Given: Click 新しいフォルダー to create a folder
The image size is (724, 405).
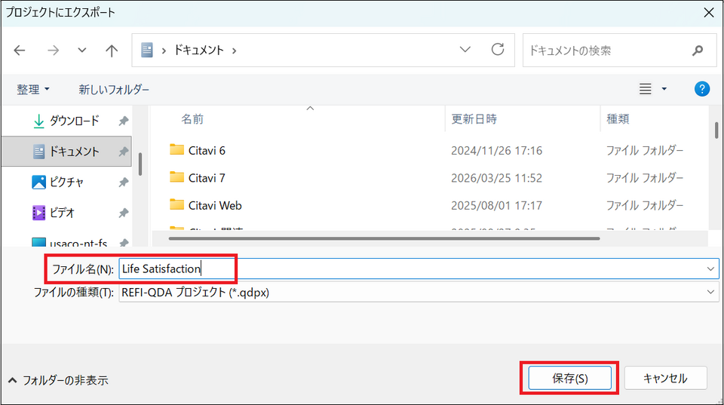Looking at the screenshot, I should tap(114, 89).
